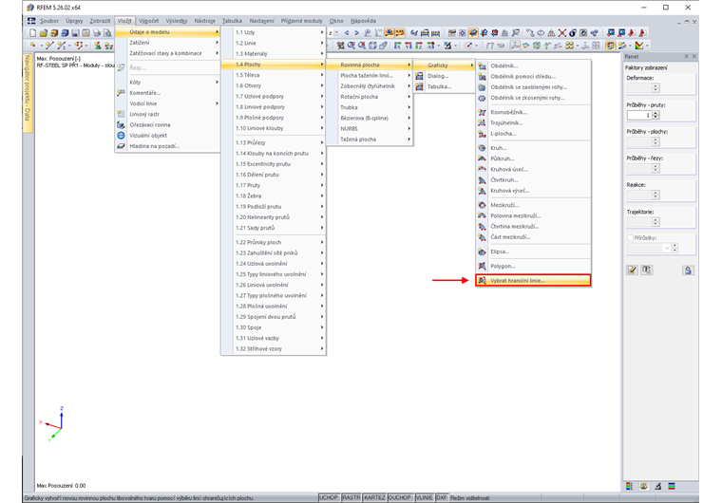722x503 pixels.
Task: Click the Elipsa icon in submenu
Action: pos(482,251)
